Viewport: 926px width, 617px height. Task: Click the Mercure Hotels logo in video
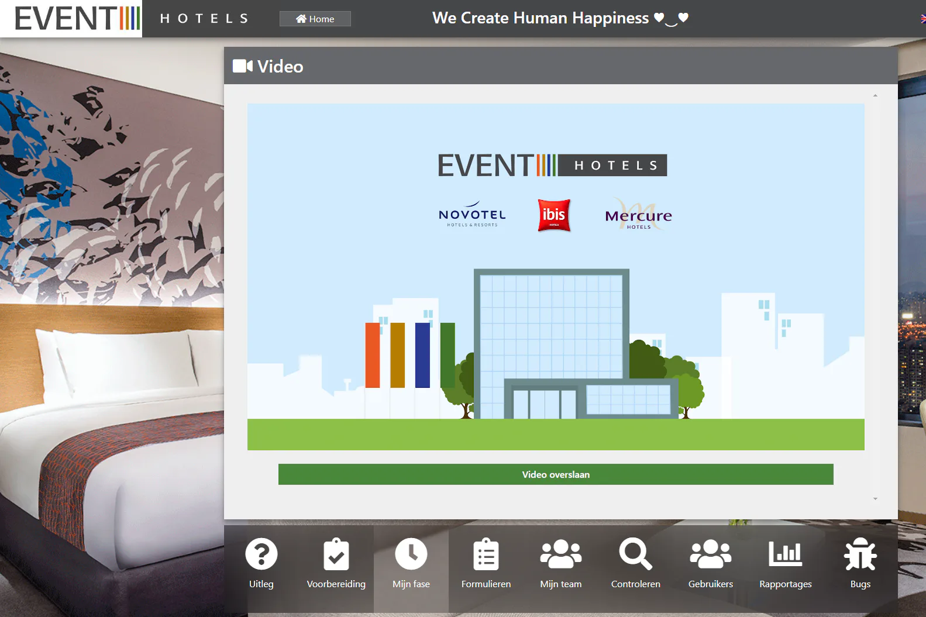[638, 215]
